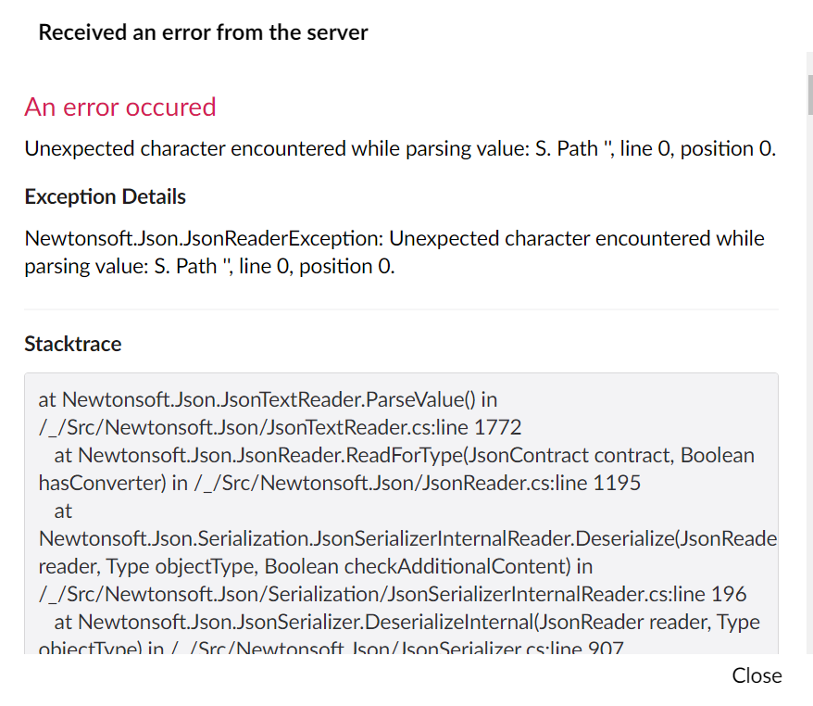Select the Exception Details heading
The image size is (813, 706).
point(105,196)
